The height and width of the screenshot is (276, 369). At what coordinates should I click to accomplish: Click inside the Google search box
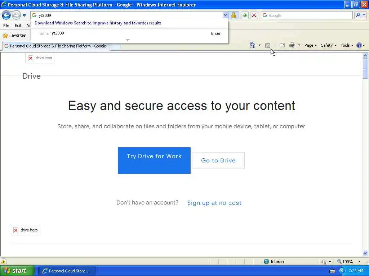coord(307,15)
